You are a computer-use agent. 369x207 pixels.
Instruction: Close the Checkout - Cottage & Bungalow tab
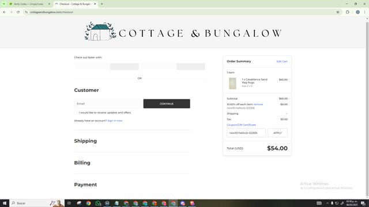tap(95, 4)
